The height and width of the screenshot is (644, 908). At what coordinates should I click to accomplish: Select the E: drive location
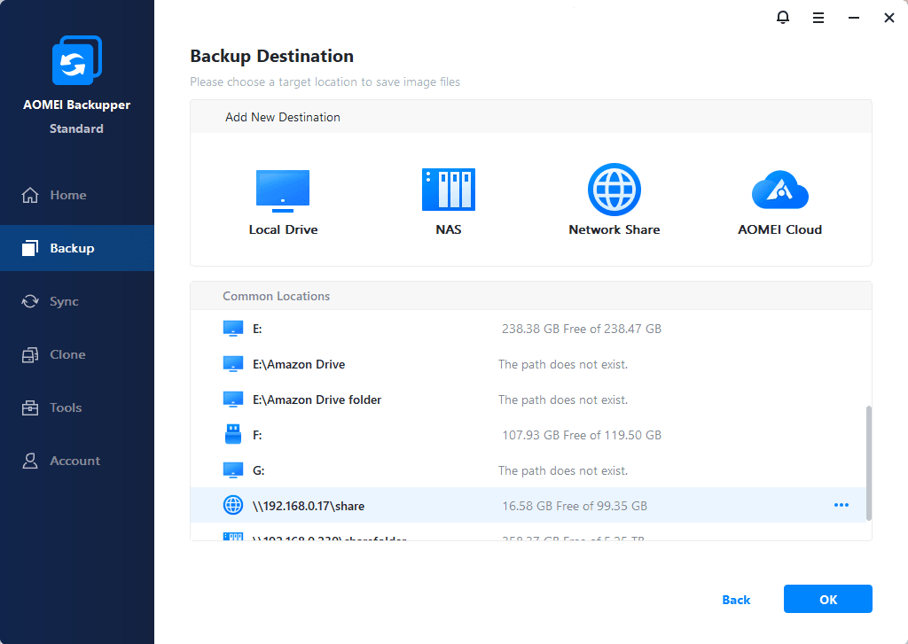pyautogui.click(x=257, y=329)
